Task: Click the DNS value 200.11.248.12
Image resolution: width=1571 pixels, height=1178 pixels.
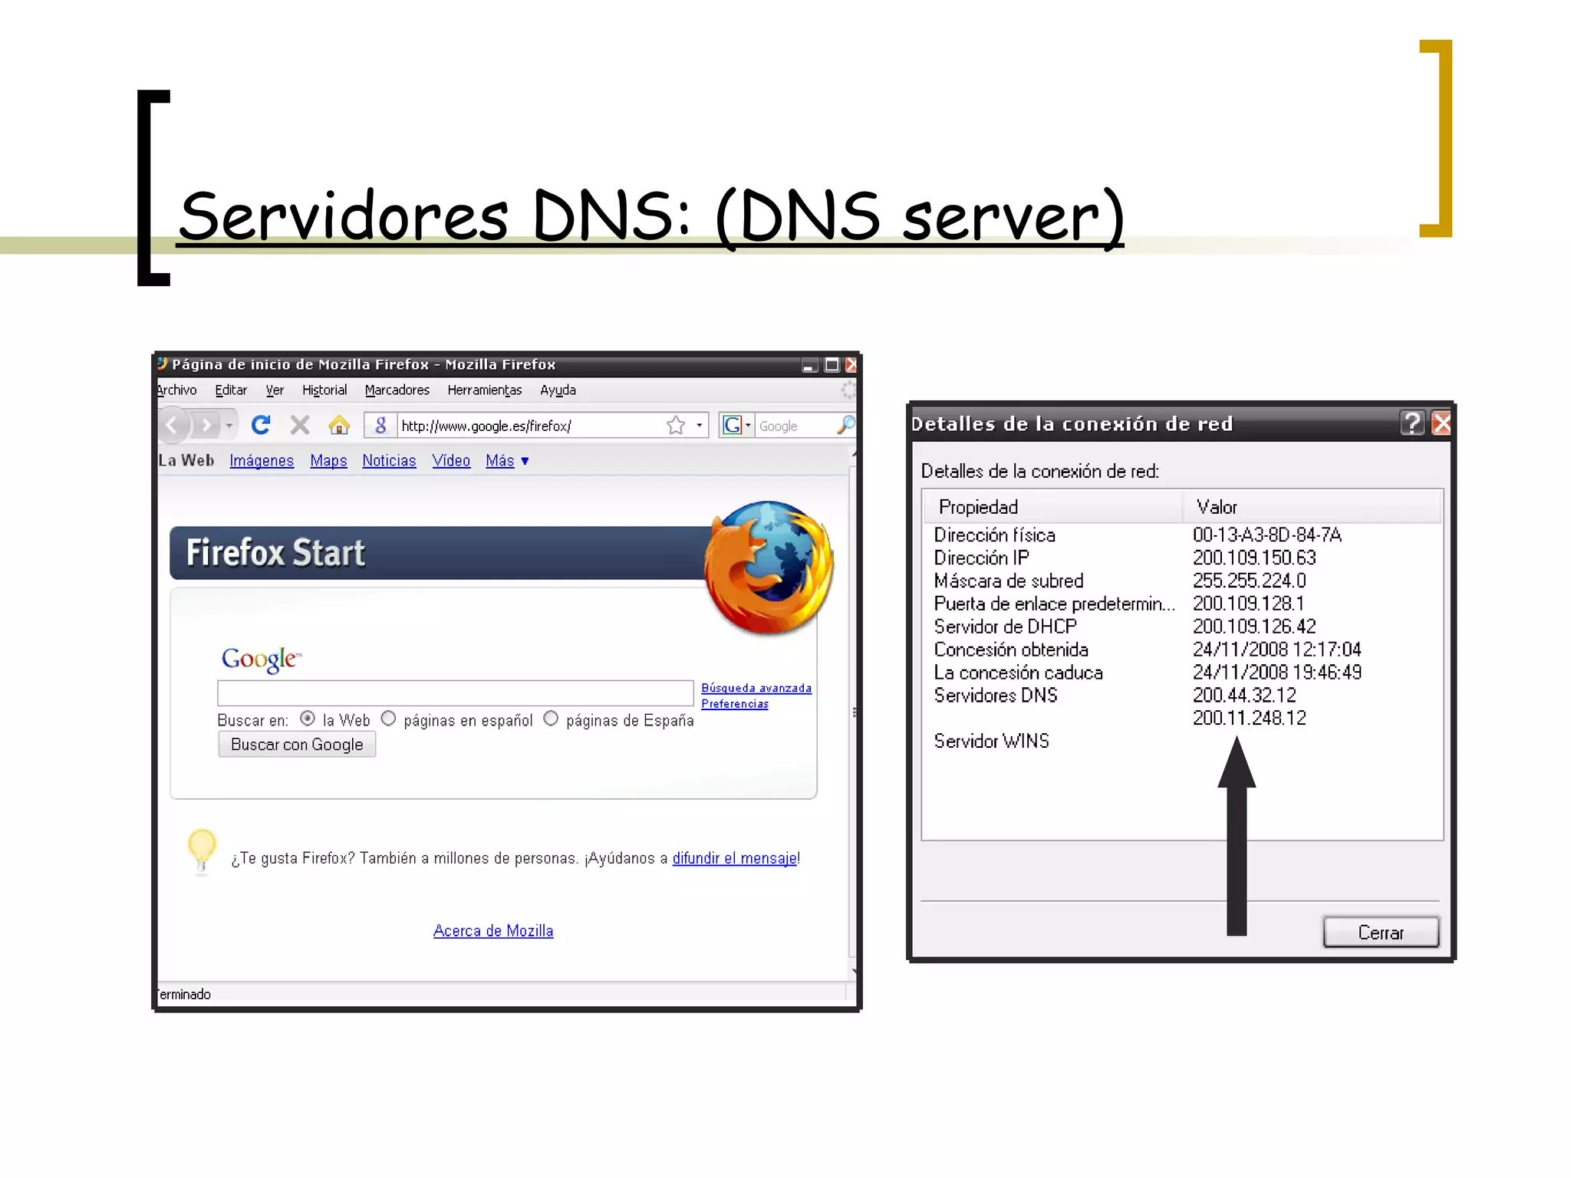Action: point(1249,718)
